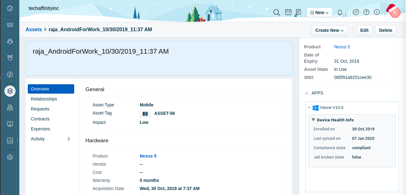
Task: Open the Nexus 5 product link
Action: coord(342,47)
